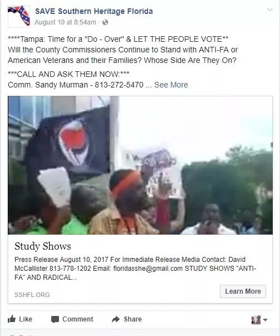280x336 pixels.
Task: Click the SSHFL.ORG domain link
Action: (x=32, y=295)
